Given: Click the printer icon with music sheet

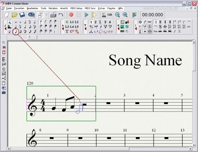Looking at the screenshot, I should click(53, 15).
